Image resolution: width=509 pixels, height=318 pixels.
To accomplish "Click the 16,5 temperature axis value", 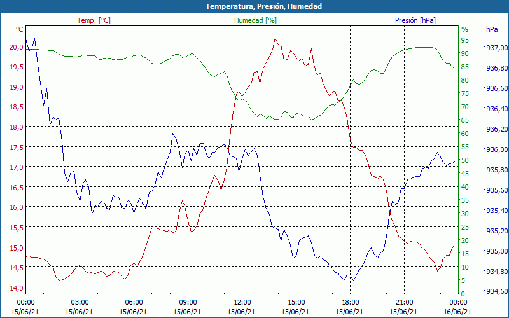I will coord(17,188).
